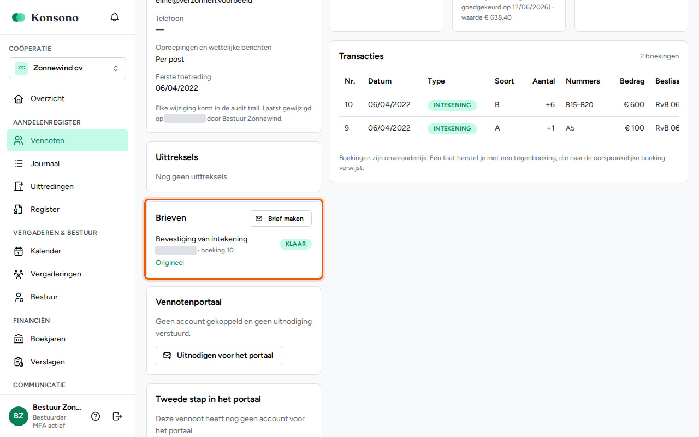Go to Overzicht in sidebar
This screenshot has height=437, width=699.
click(x=67, y=99)
